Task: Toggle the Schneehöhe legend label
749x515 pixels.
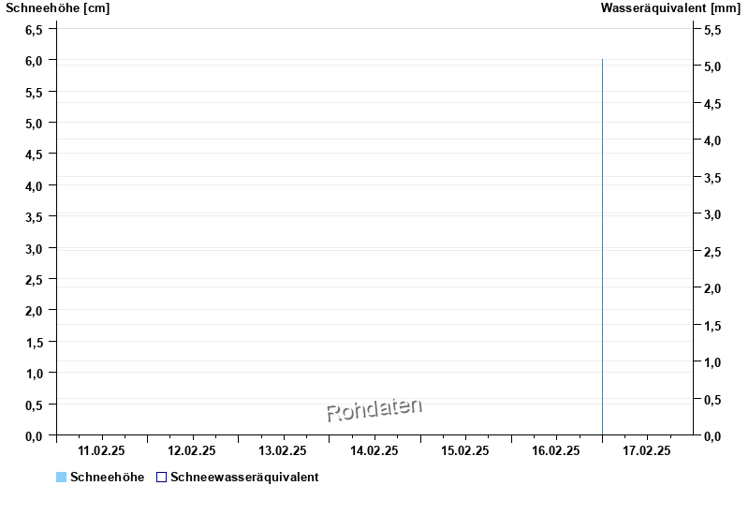Action: (107, 478)
